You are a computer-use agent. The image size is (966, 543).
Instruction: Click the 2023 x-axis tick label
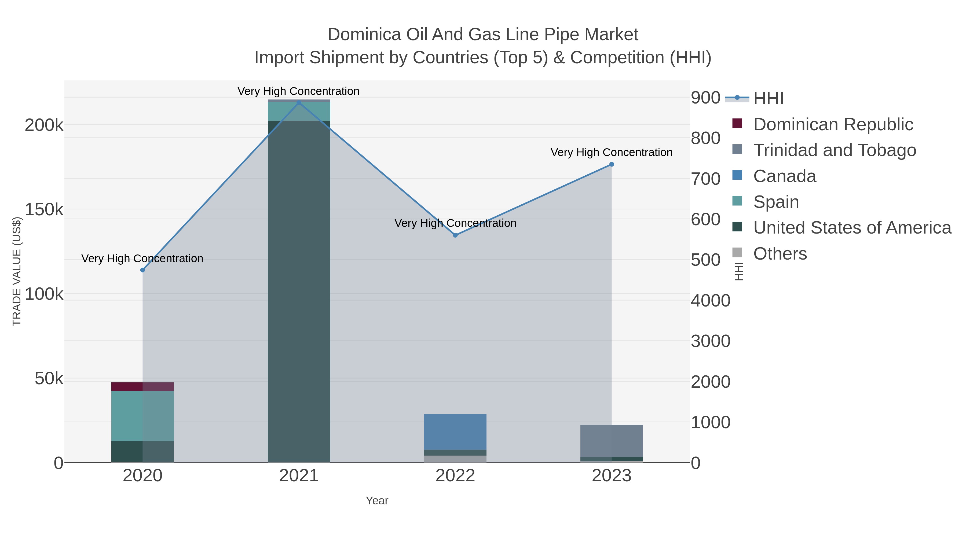point(612,476)
